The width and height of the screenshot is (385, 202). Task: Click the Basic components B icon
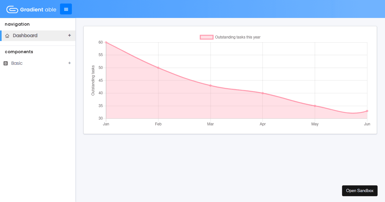tap(5, 63)
